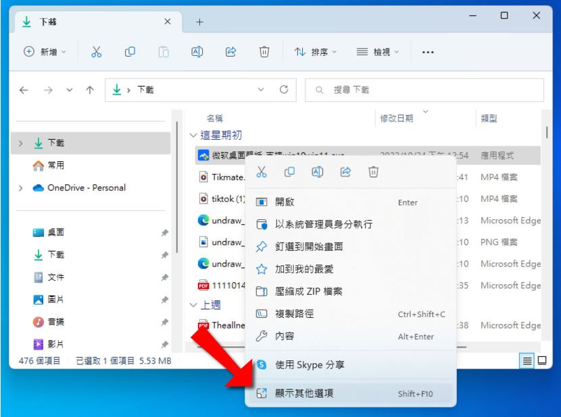Click the Rename icon in top toolbar
Viewport: 561px width, 417px height.
[x=197, y=52]
